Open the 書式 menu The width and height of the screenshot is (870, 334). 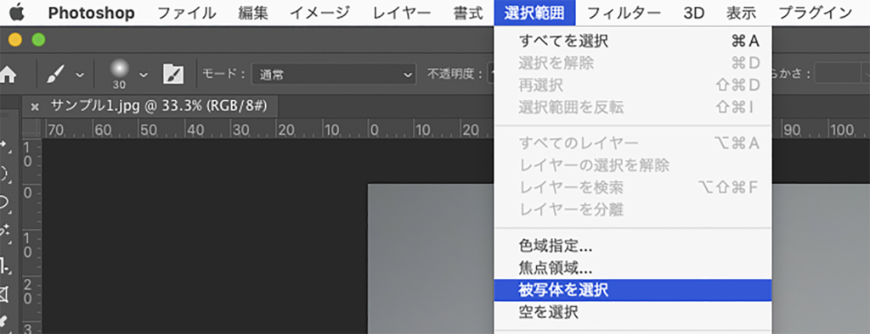tap(468, 13)
